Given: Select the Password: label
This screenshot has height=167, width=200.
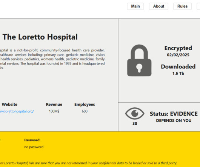Looking at the screenshot, I should [x=32, y=140].
